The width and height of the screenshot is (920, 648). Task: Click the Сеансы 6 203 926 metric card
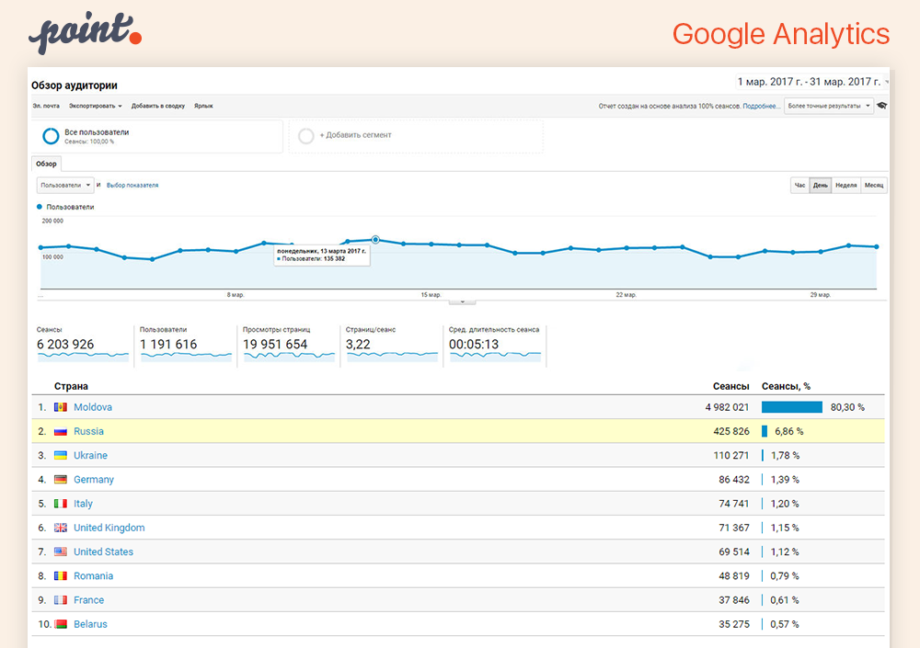83,345
